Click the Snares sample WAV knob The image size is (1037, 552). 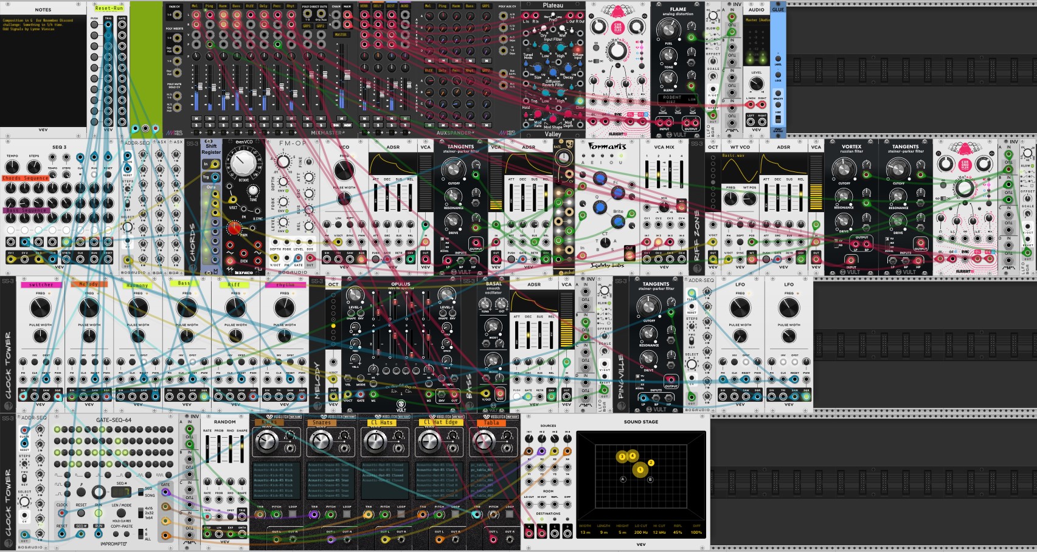point(321,441)
